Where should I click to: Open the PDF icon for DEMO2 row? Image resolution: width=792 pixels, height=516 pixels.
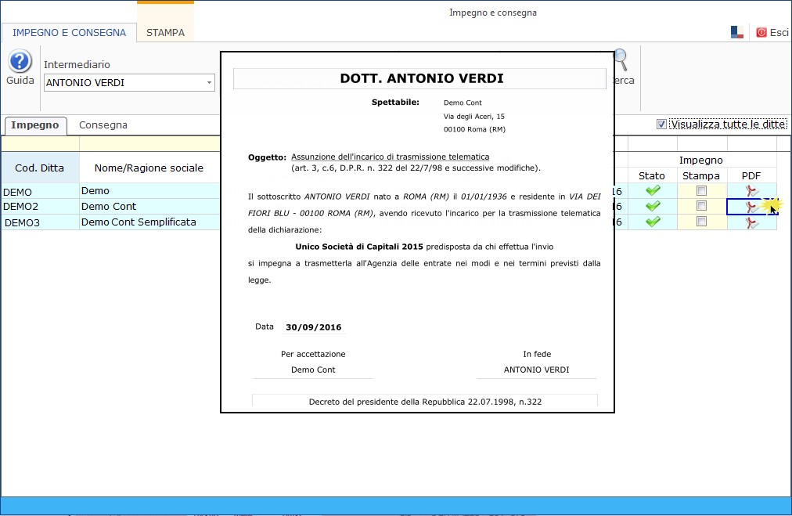pos(751,206)
